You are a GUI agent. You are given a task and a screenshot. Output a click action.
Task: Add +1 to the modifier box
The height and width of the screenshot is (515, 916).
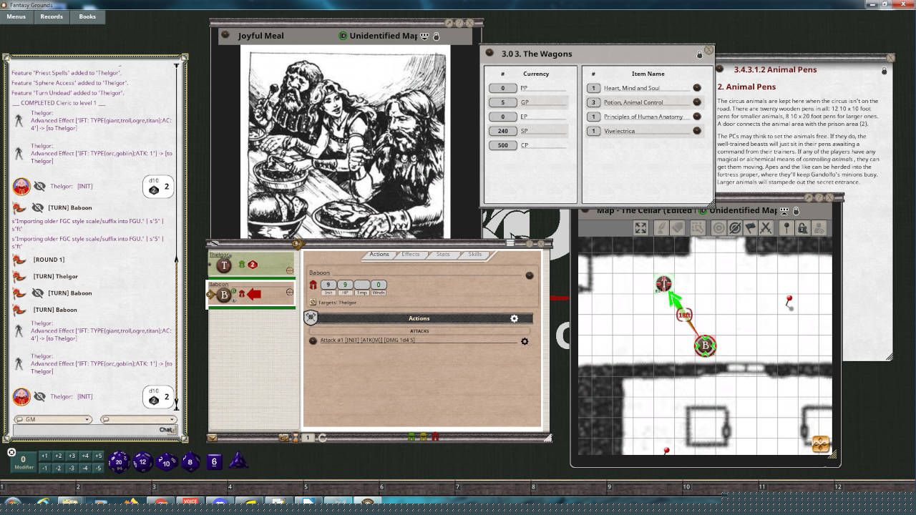[44, 456]
